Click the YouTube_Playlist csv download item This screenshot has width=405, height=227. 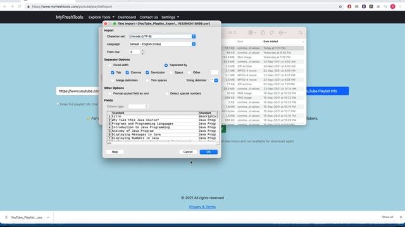[27, 218]
